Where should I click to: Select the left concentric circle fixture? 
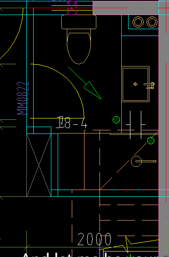(x=138, y=22)
